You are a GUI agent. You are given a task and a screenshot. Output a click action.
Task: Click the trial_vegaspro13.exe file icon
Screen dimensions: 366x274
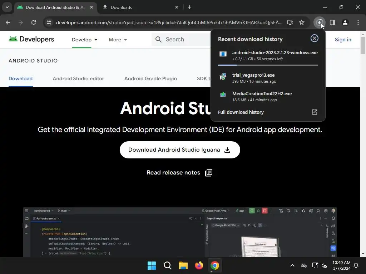point(223,76)
